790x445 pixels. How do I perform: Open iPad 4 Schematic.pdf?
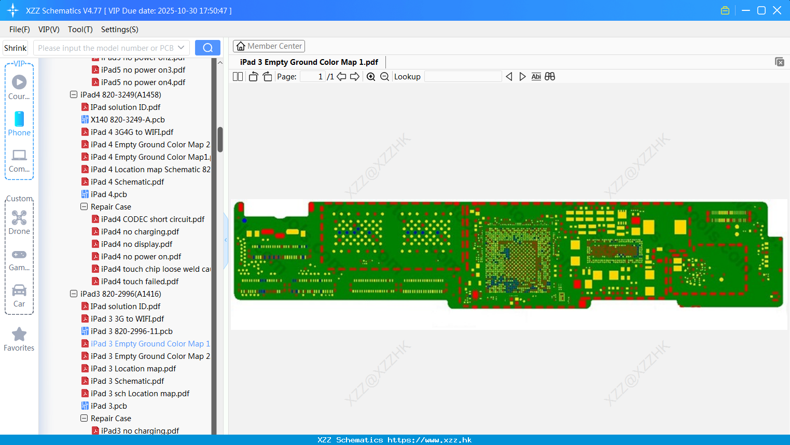tap(127, 182)
